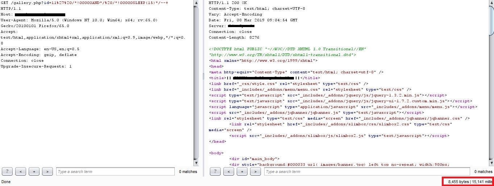Click the jquery-1.3.2.min.js script line
The height and width of the screenshot is (186, 494).
(x=328, y=95)
